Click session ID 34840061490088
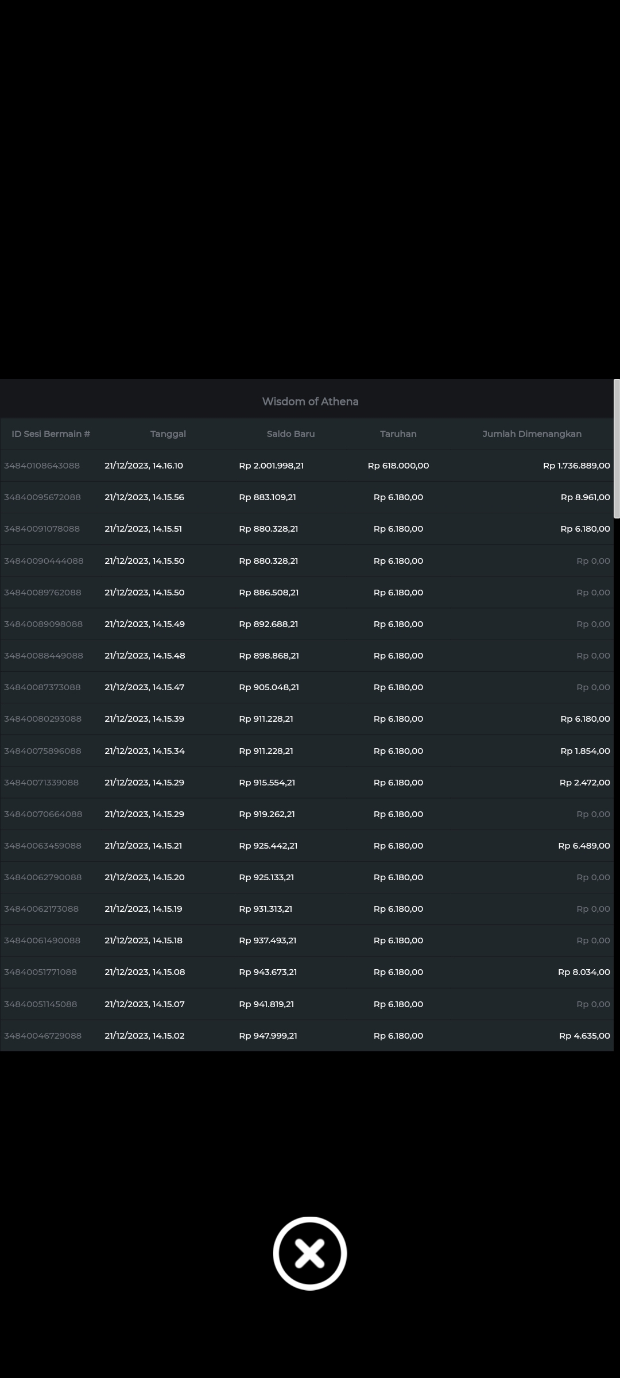The height and width of the screenshot is (1378, 620). coord(42,940)
